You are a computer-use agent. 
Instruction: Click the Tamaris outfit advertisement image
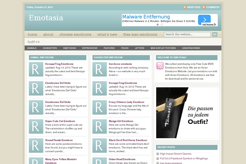(x=187, y=113)
